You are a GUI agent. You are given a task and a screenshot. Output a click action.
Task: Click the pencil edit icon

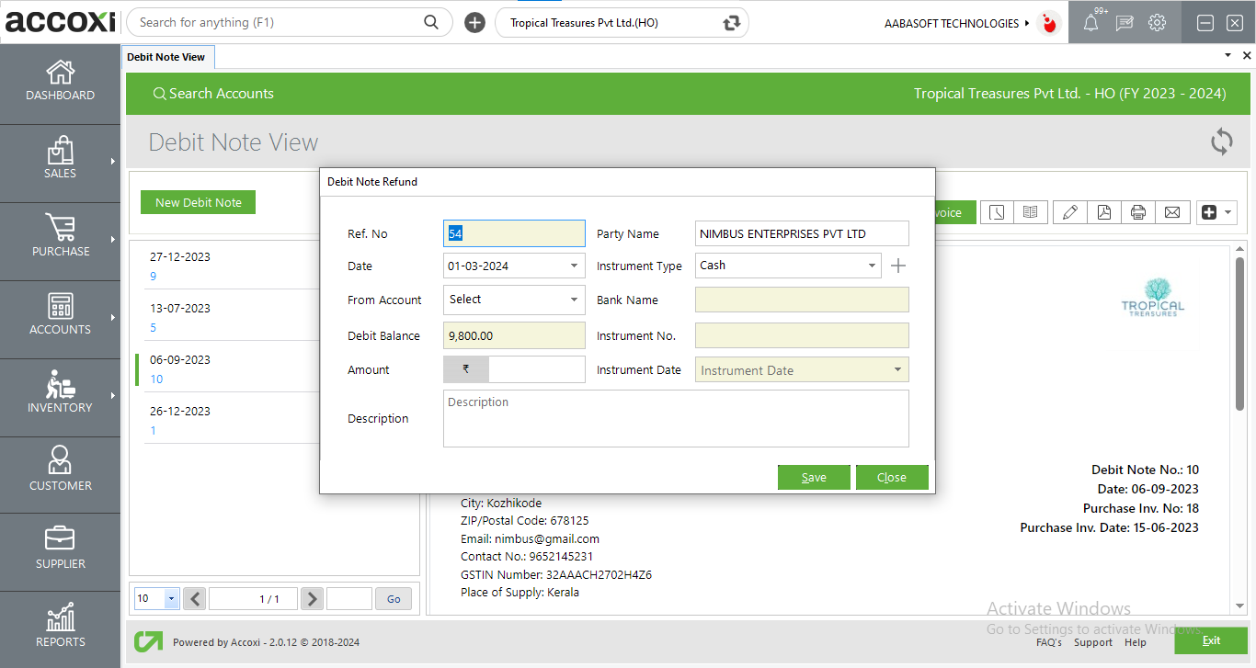(1069, 212)
